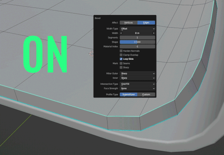Set Affect mode to Vertices
The image size is (224, 155).
[128, 22]
